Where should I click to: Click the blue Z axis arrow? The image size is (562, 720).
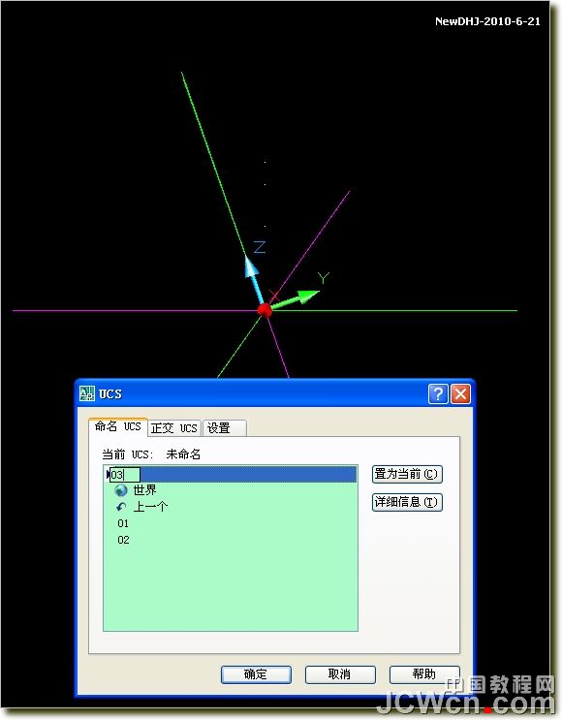(x=253, y=277)
